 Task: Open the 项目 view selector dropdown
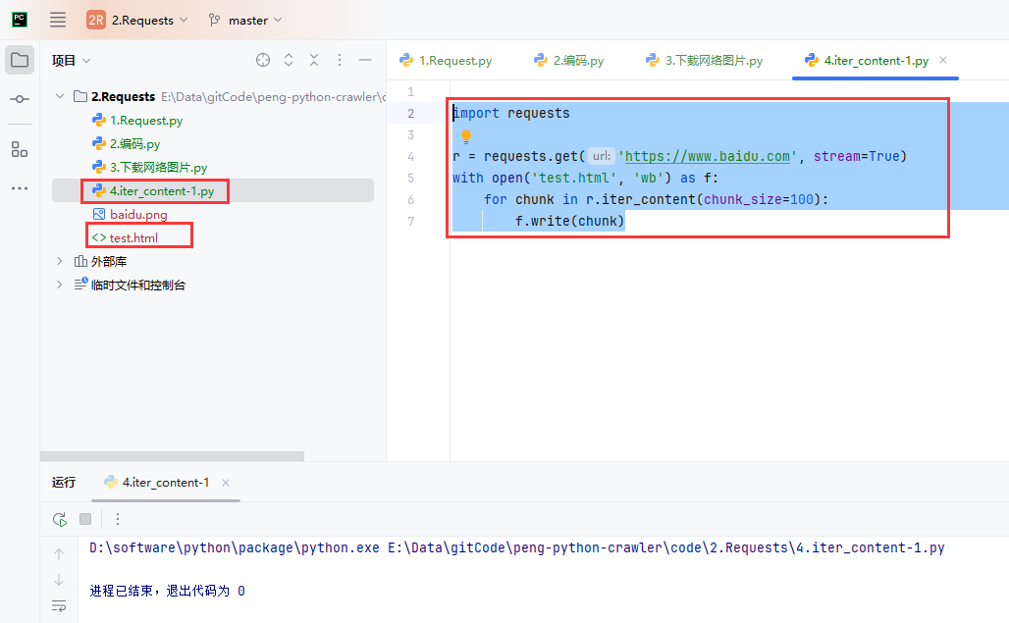pyautogui.click(x=71, y=61)
